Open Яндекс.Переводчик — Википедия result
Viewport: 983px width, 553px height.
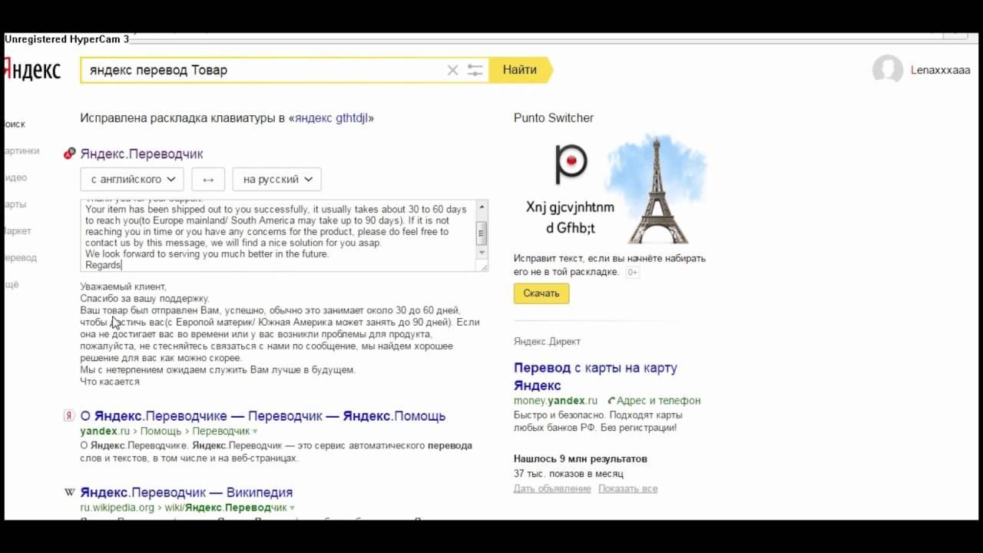click(x=187, y=492)
